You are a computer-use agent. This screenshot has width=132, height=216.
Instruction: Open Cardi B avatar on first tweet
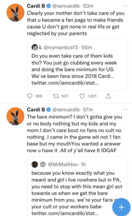(15, 12)
